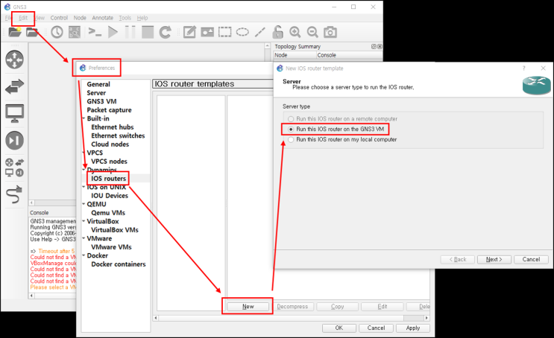
Task: Click the screenshot camera icon
Action: [x=330, y=32]
